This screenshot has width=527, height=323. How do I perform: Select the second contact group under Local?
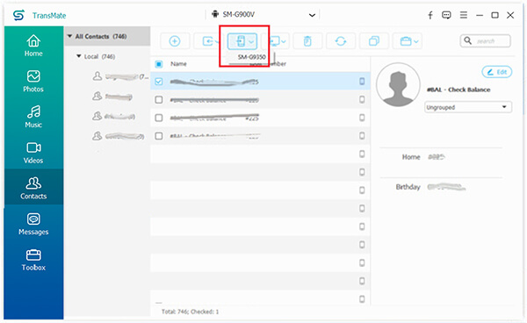[112, 97]
